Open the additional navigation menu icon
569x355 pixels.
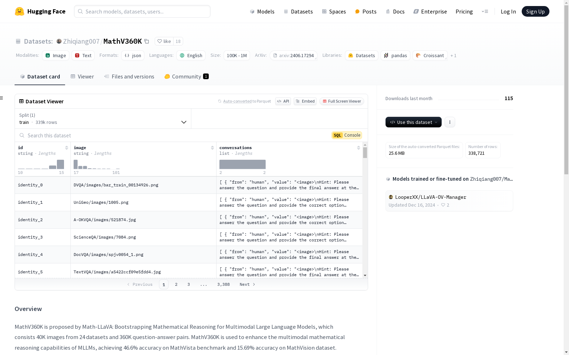tap(485, 11)
